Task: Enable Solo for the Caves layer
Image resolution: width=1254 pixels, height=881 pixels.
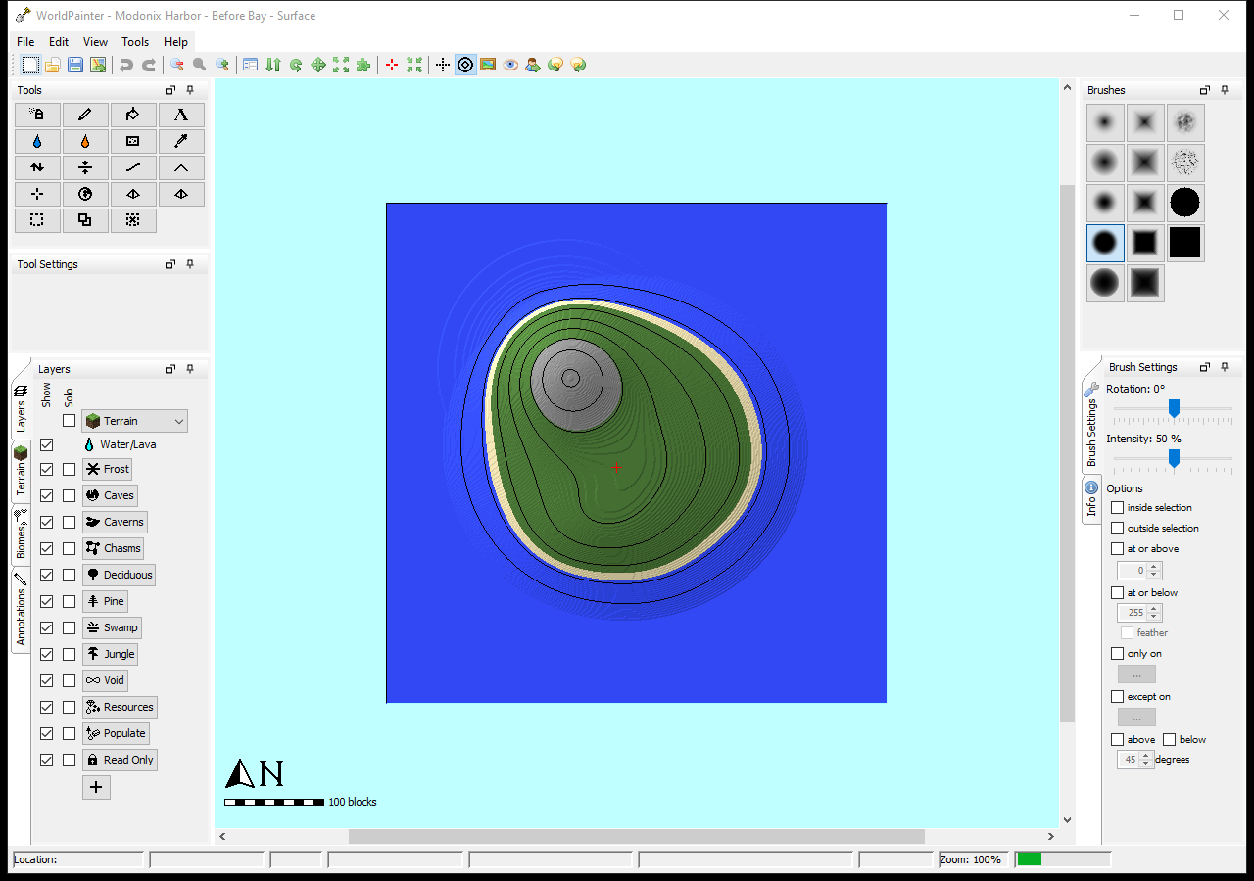Action: pyautogui.click(x=69, y=495)
